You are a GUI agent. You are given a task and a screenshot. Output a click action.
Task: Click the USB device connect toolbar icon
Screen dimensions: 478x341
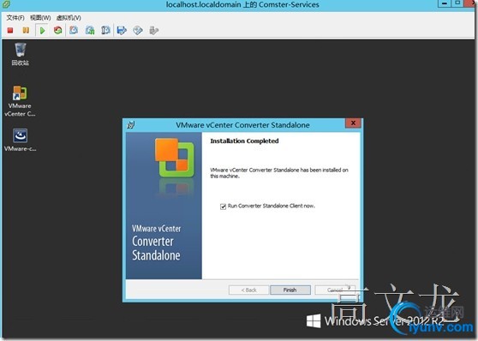pos(154,30)
